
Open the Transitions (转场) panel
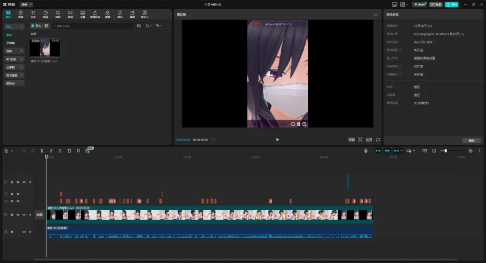pos(70,13)
